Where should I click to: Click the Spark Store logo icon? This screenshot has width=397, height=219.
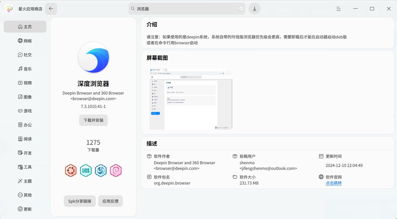point(9,9)
